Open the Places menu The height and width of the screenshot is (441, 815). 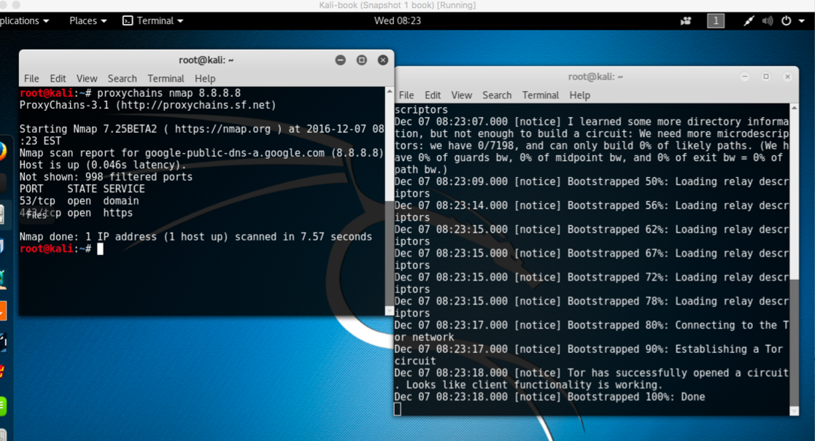(88, 21)
